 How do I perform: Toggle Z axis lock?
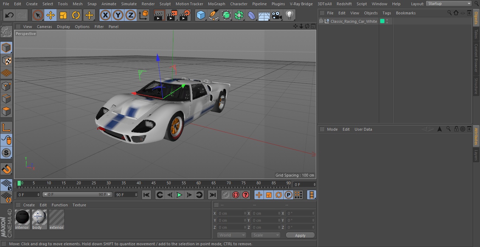click(x=131, y=15)
